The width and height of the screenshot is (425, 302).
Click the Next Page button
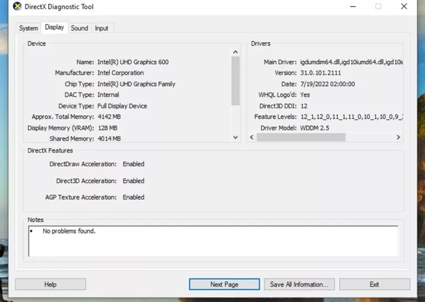tap(224, 284)
